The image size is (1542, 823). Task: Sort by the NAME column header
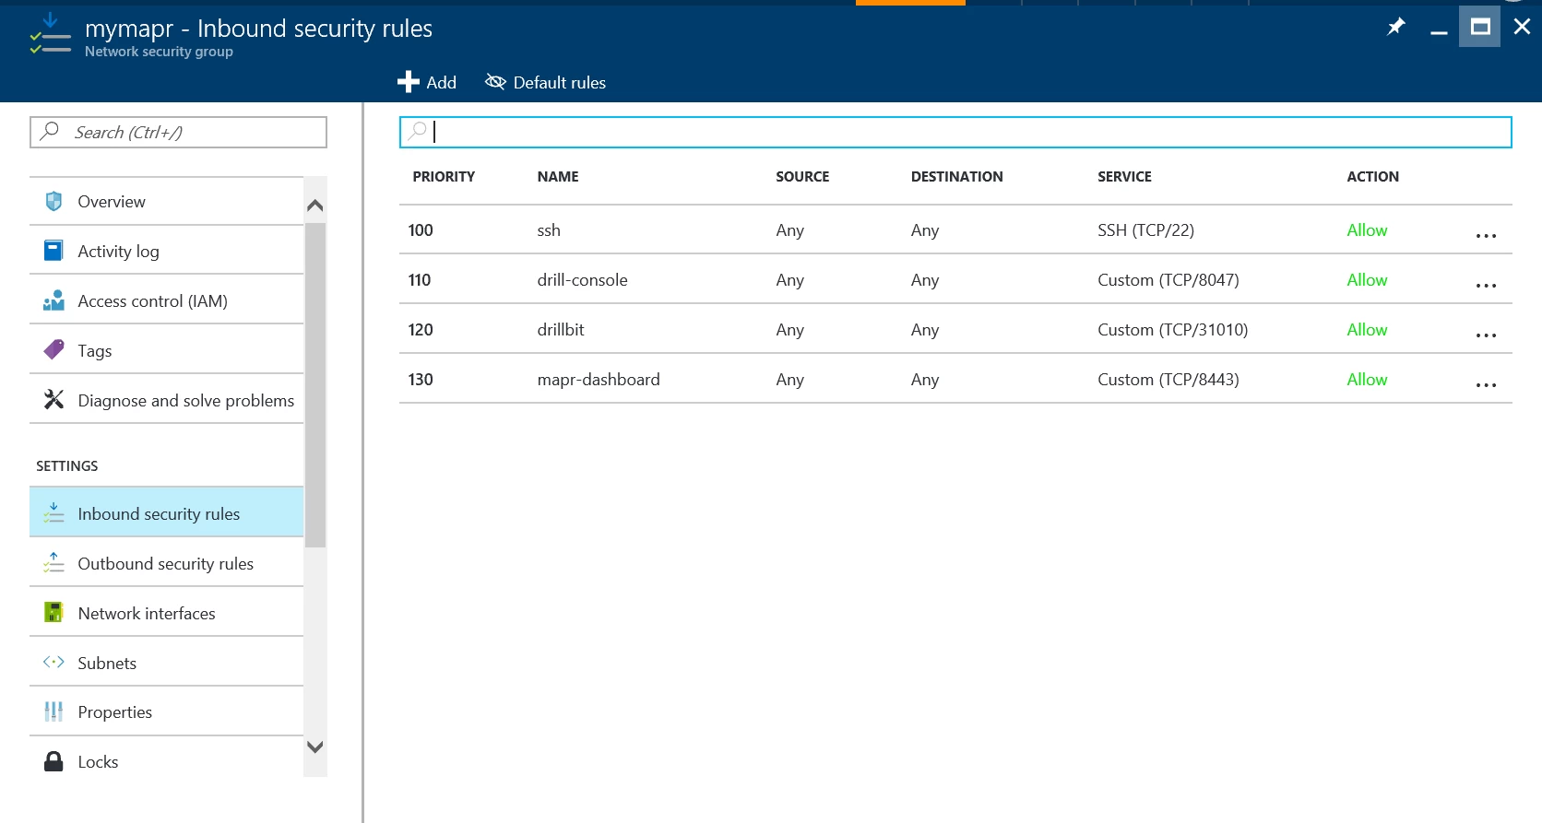[x=558, y=176]
